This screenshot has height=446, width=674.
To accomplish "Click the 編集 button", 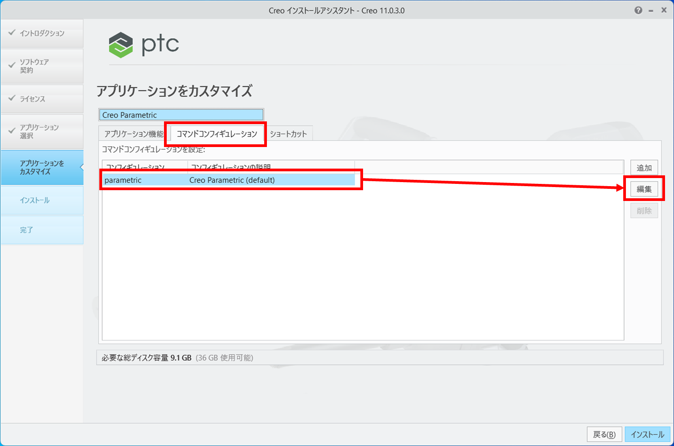I will point(644,189).
